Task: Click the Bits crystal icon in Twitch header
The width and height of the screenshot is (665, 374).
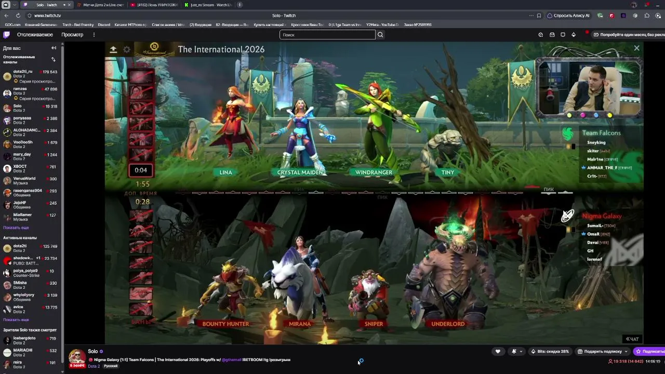Action: click(574, 35)
